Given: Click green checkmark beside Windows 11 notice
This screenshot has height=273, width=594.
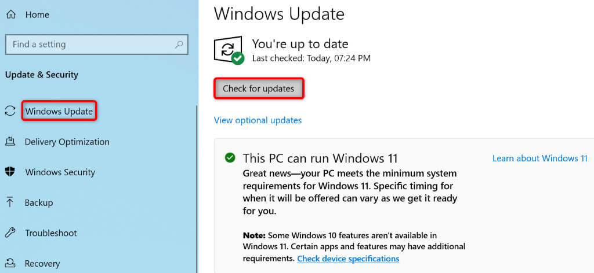Looking at the screenshot, I should click(x=230, y=157).
